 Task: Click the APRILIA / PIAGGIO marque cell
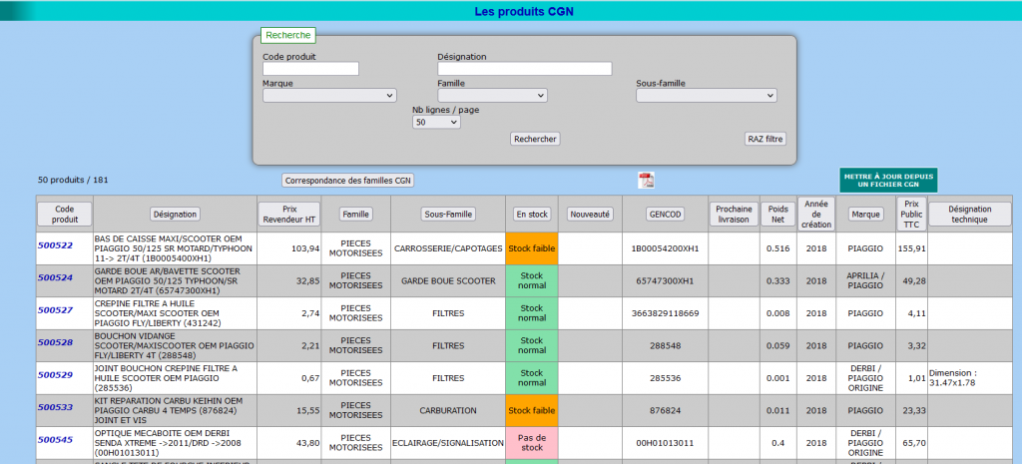pyautogui.click(x=865, y=280)
